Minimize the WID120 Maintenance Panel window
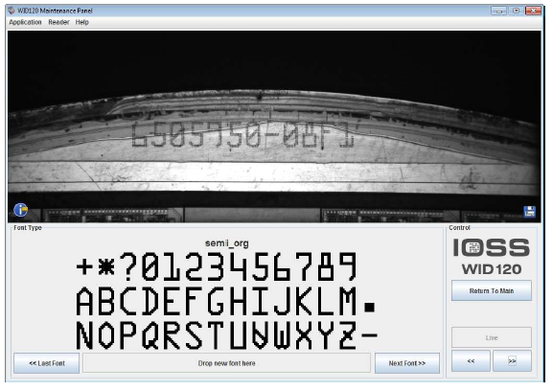This screenshot has width=553, height=391. [498, 11]
